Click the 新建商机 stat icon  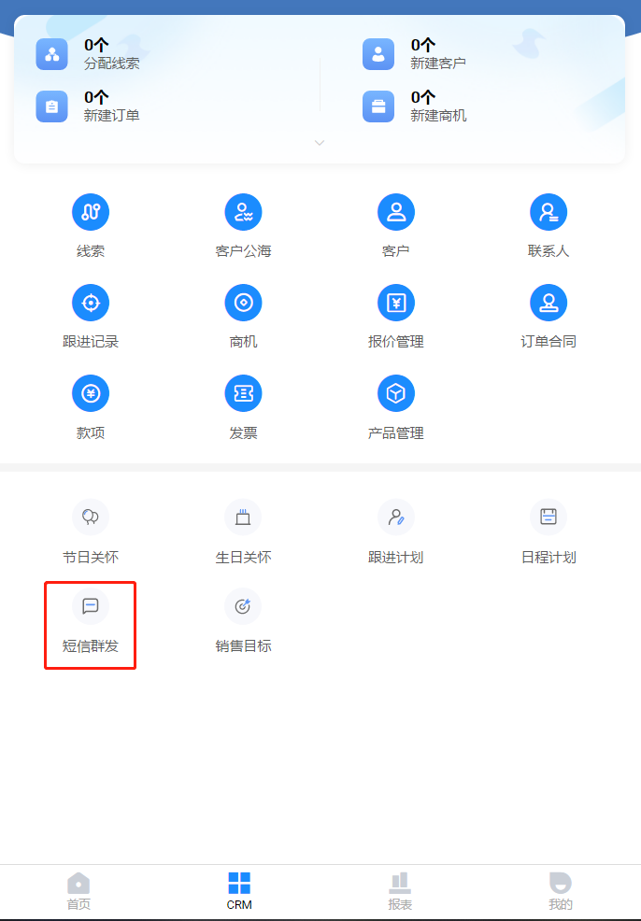point(378,106)
